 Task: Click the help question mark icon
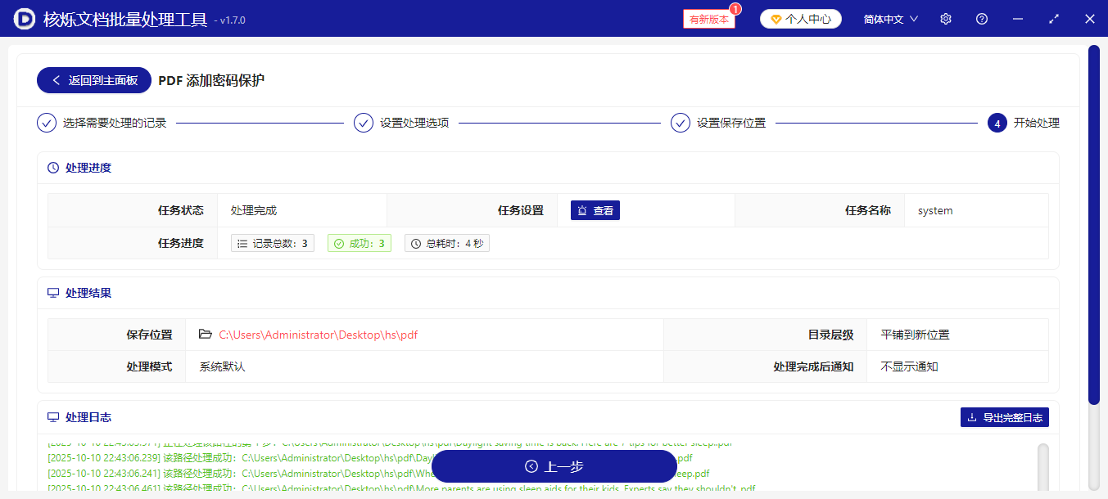tap(981, 18)
